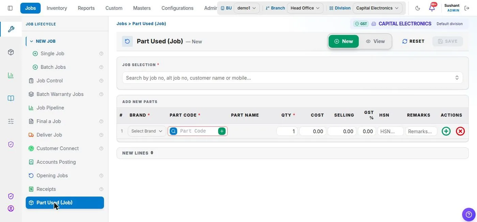Open the Select Brand dropdown
The width and height of the screenshot is (477, 222).
click(147, 131)
